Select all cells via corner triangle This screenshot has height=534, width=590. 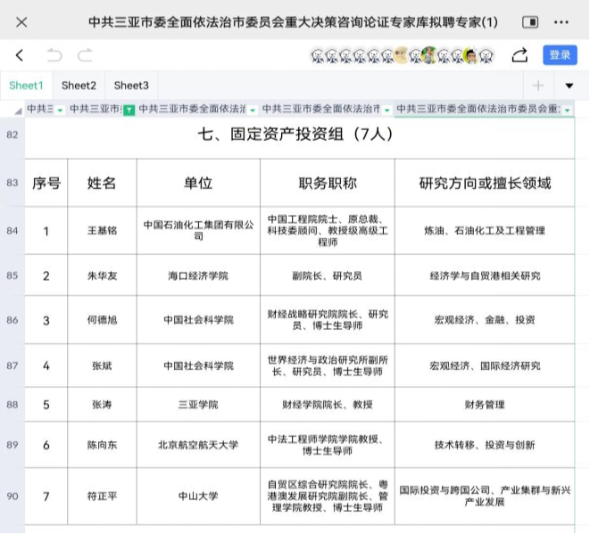click(18, 111)
